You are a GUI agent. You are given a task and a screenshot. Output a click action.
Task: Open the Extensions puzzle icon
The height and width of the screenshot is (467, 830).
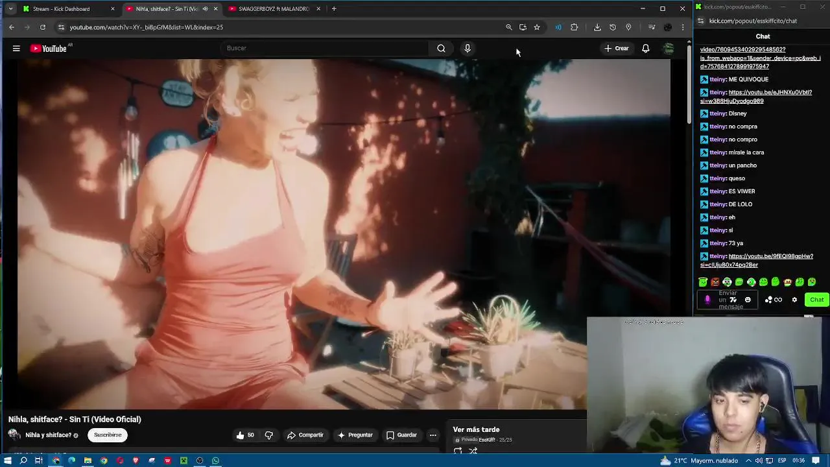pos(574,27)
